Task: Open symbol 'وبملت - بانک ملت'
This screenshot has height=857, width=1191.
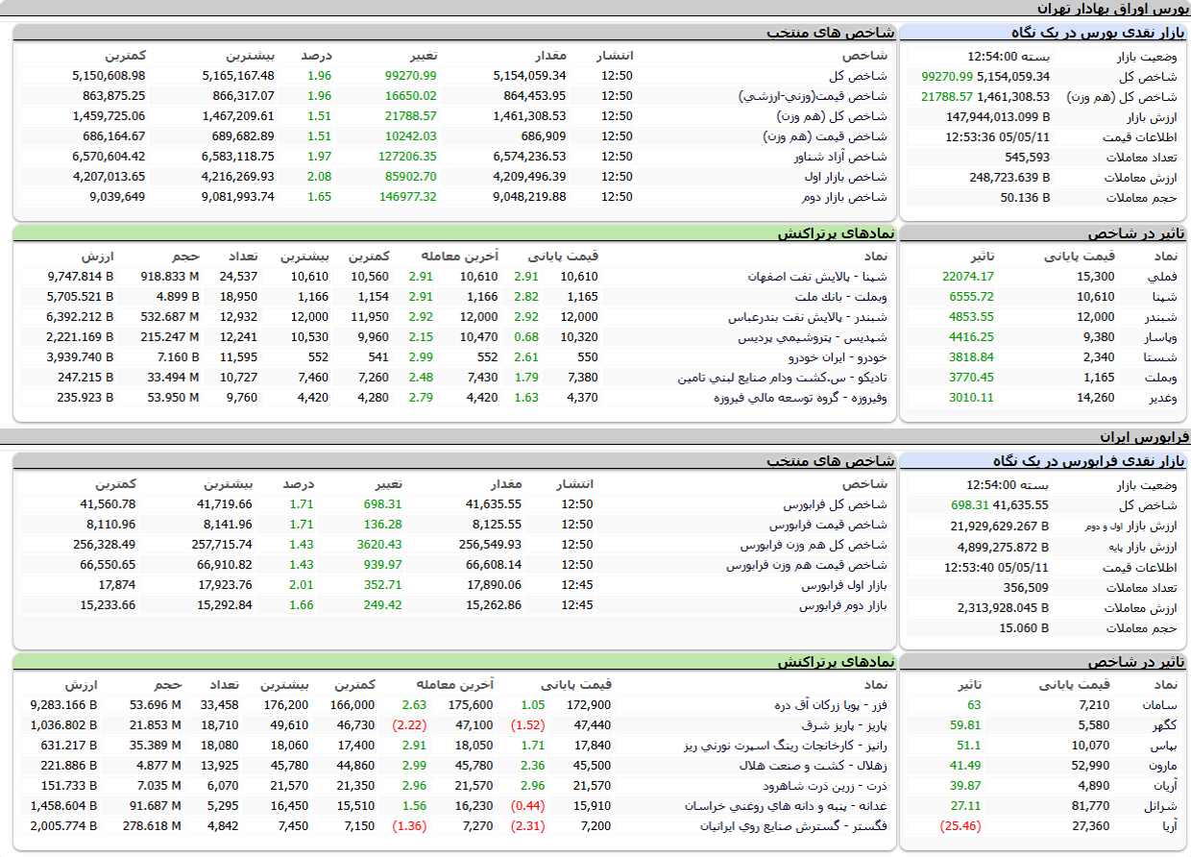Action: pos(841,297)
